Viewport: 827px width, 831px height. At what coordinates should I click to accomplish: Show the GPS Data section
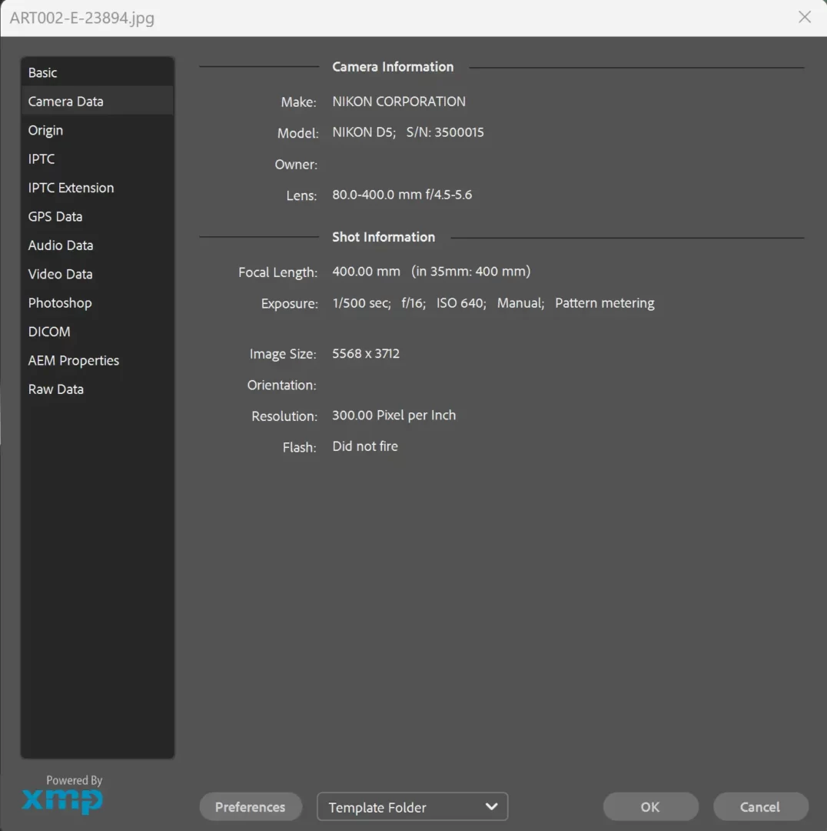(x=97, y=216)
